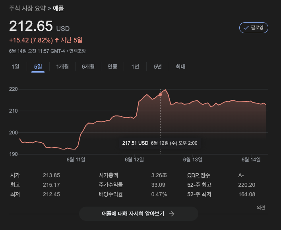Viewport: 281px width, 230px height.
Task: Open the 면책조항 disclaimer link
Action: (78, 51)
